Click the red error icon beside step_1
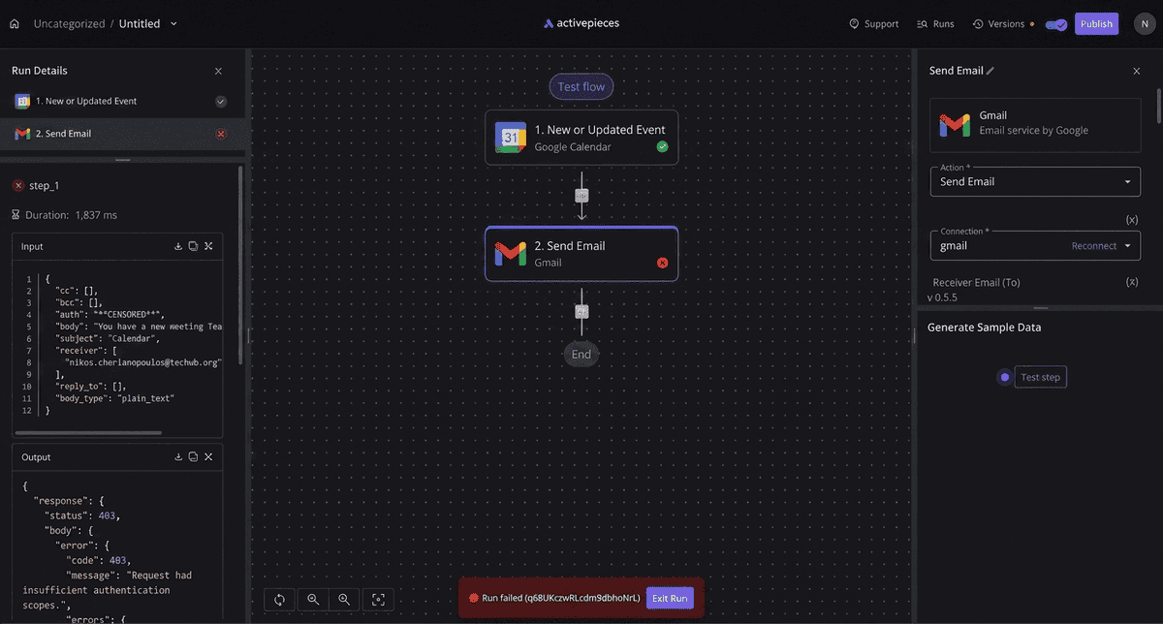The width and height of the screenshot is (1163, 624). 17,185
